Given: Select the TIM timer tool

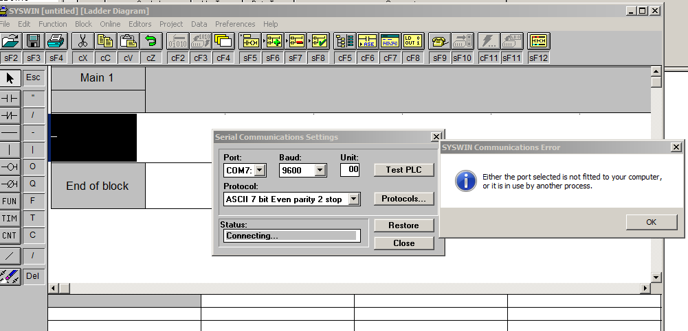Looking at the screenshot, I should (x=10, y=218).
